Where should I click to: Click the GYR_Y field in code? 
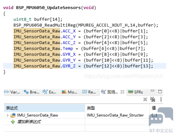pyautogui.click(x=69, y=60)
